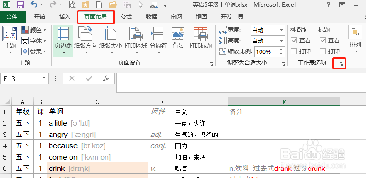Image resolution: width=366 pixels, height=178 pixels.
Task: Launch the 调整为合适大小 dialog launcher
Action: pyautogui.click(x=283, y=64)
